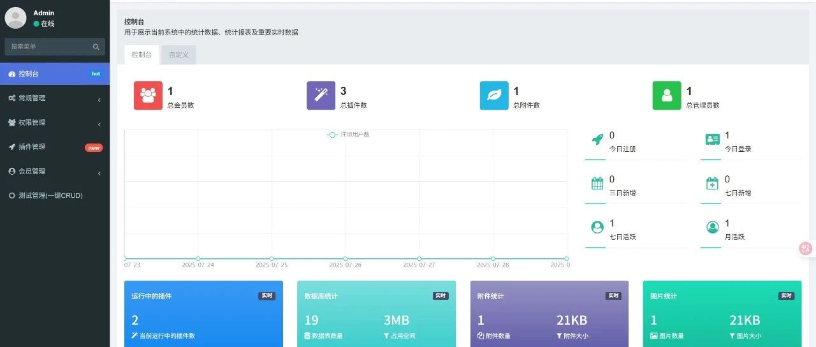Click the new badge on 插件管理
The image size is (816, 347).
click(x=94, y=147)
